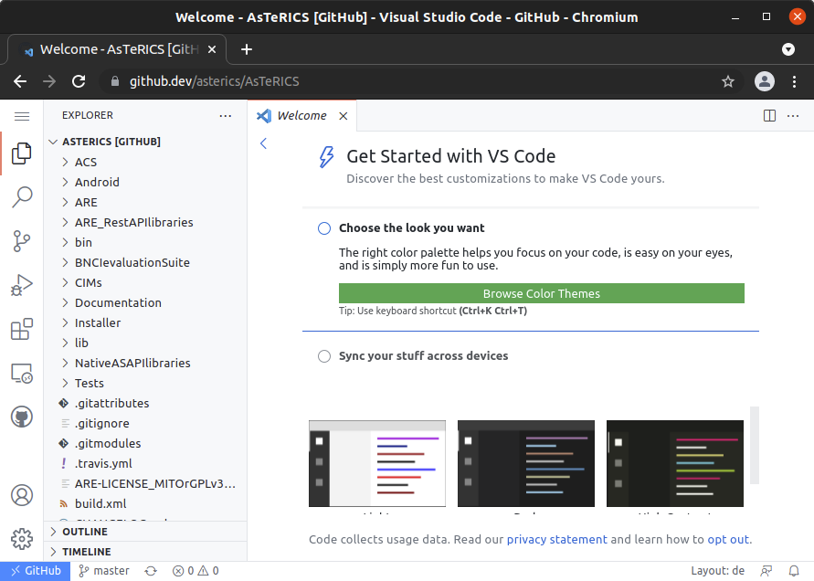
Task: Select the Welcome editor tab
Action: tap(302, 116)
